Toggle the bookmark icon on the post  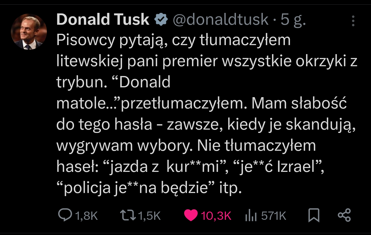coord(314,215)
